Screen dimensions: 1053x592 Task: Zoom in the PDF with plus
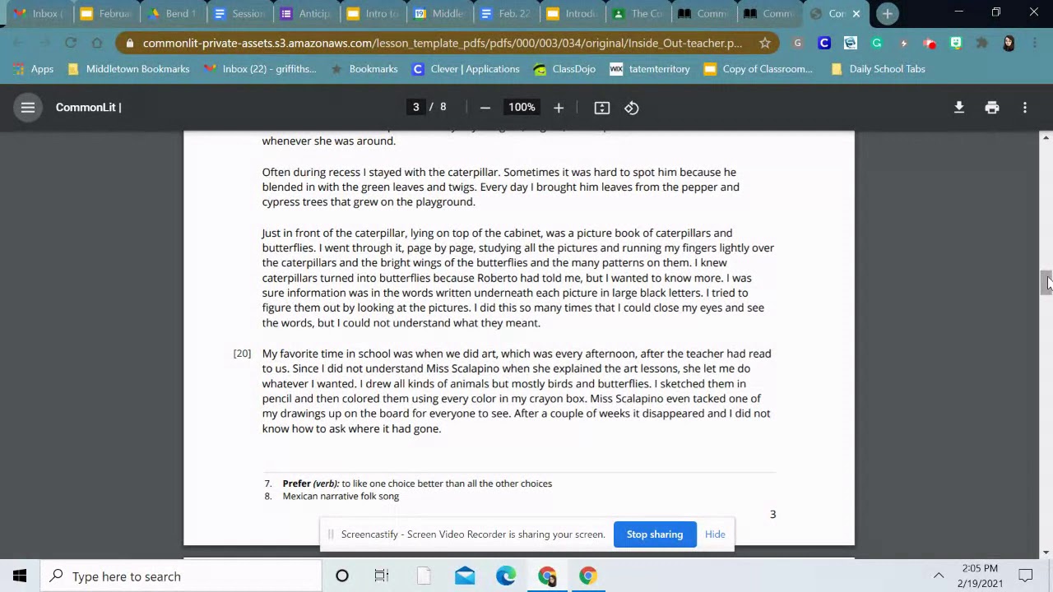click(x=559, y=108)
